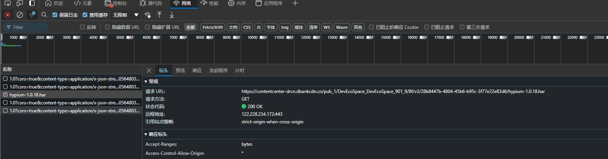Check 已阻止请求 checkbox
Image resolution: width=608 pixels, height=159 pixels.
[x=427, y=27]
